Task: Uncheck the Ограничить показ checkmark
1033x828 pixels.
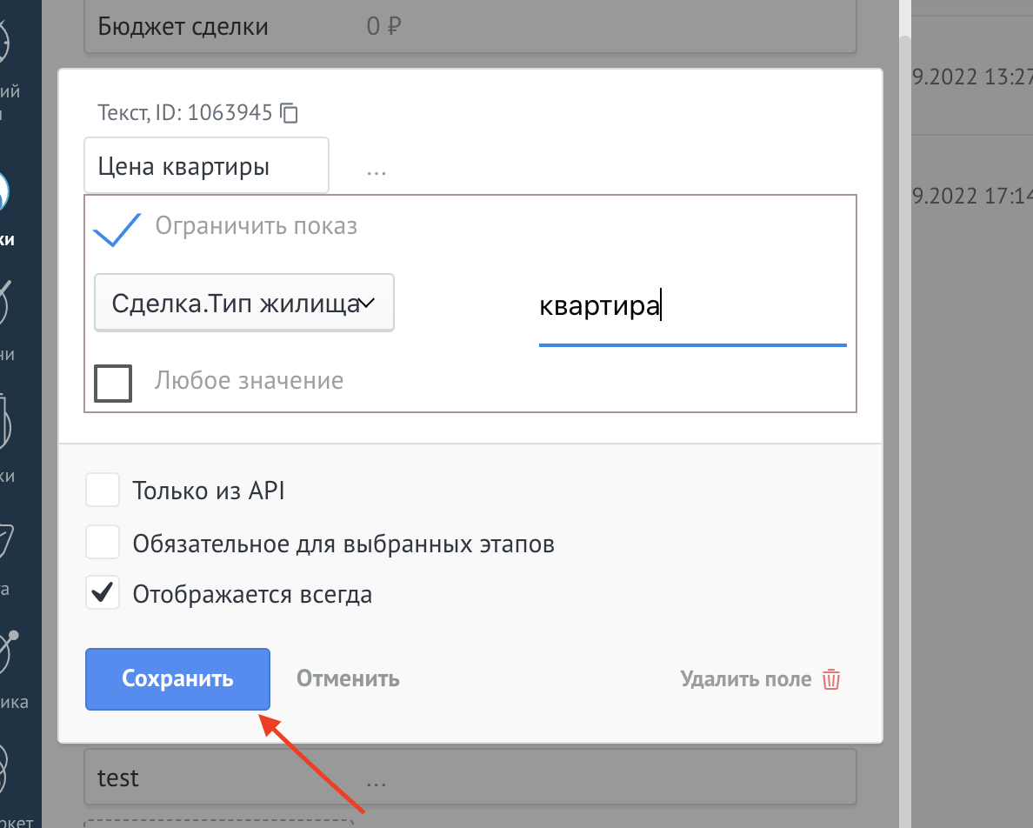Action: (x=117, y=228)
